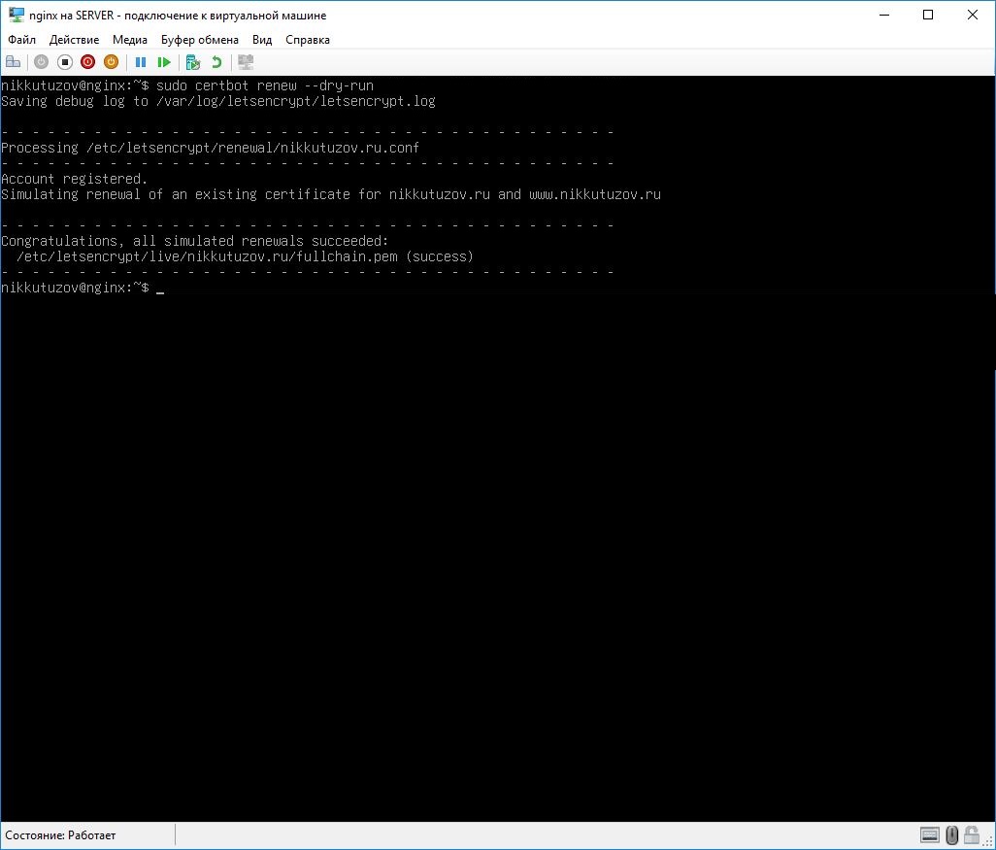Click the grey Start power icon

[x=41, y=62]
